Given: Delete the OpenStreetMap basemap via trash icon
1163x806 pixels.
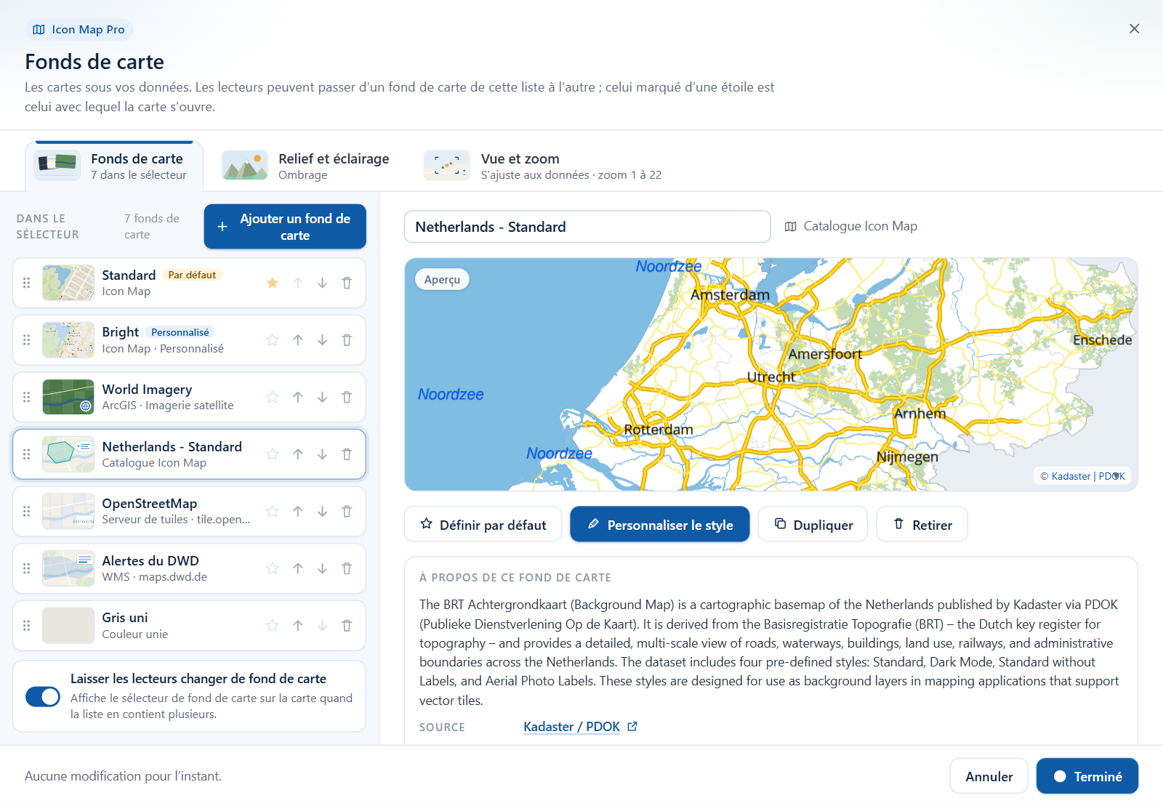Looking at the screenshot, I should pos(347,512).
